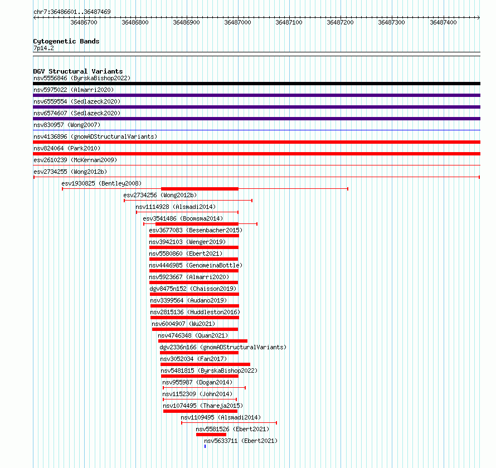Viewport: 496px width, 468px height.
Task: Click the chr7:36486601..36487469 region label
Action: (72, 12)
